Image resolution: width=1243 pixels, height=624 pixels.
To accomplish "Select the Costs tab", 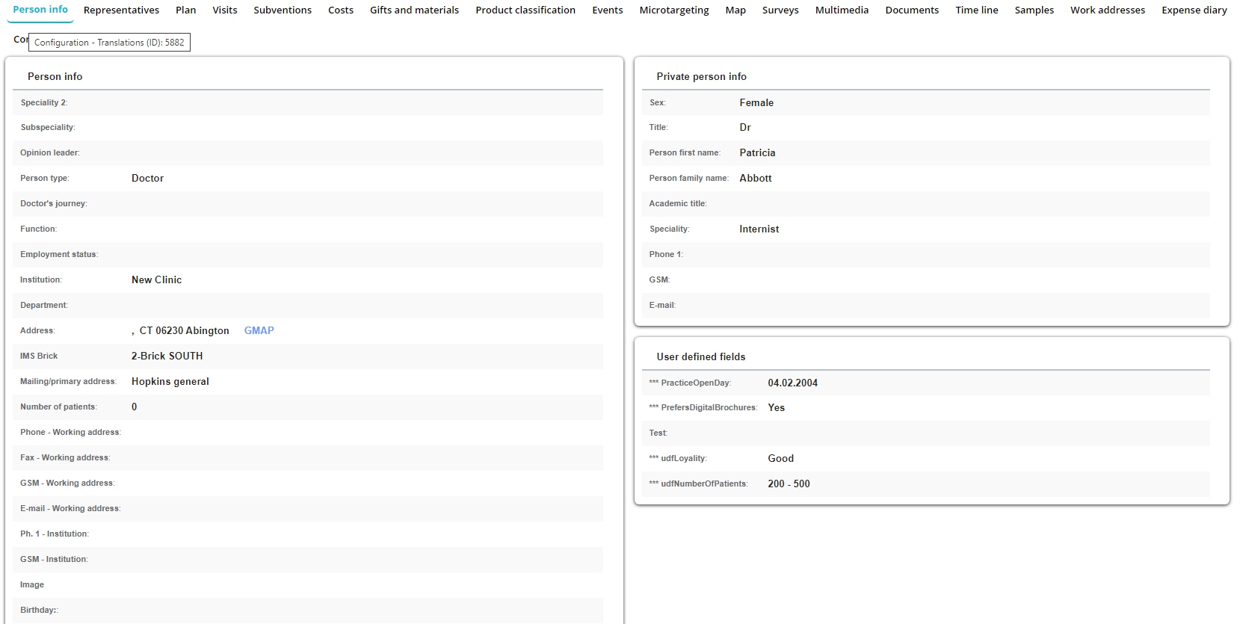I will [340, 10].
